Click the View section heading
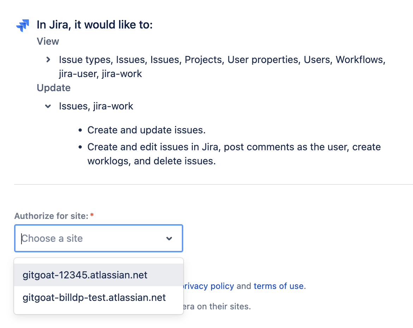 48,42
